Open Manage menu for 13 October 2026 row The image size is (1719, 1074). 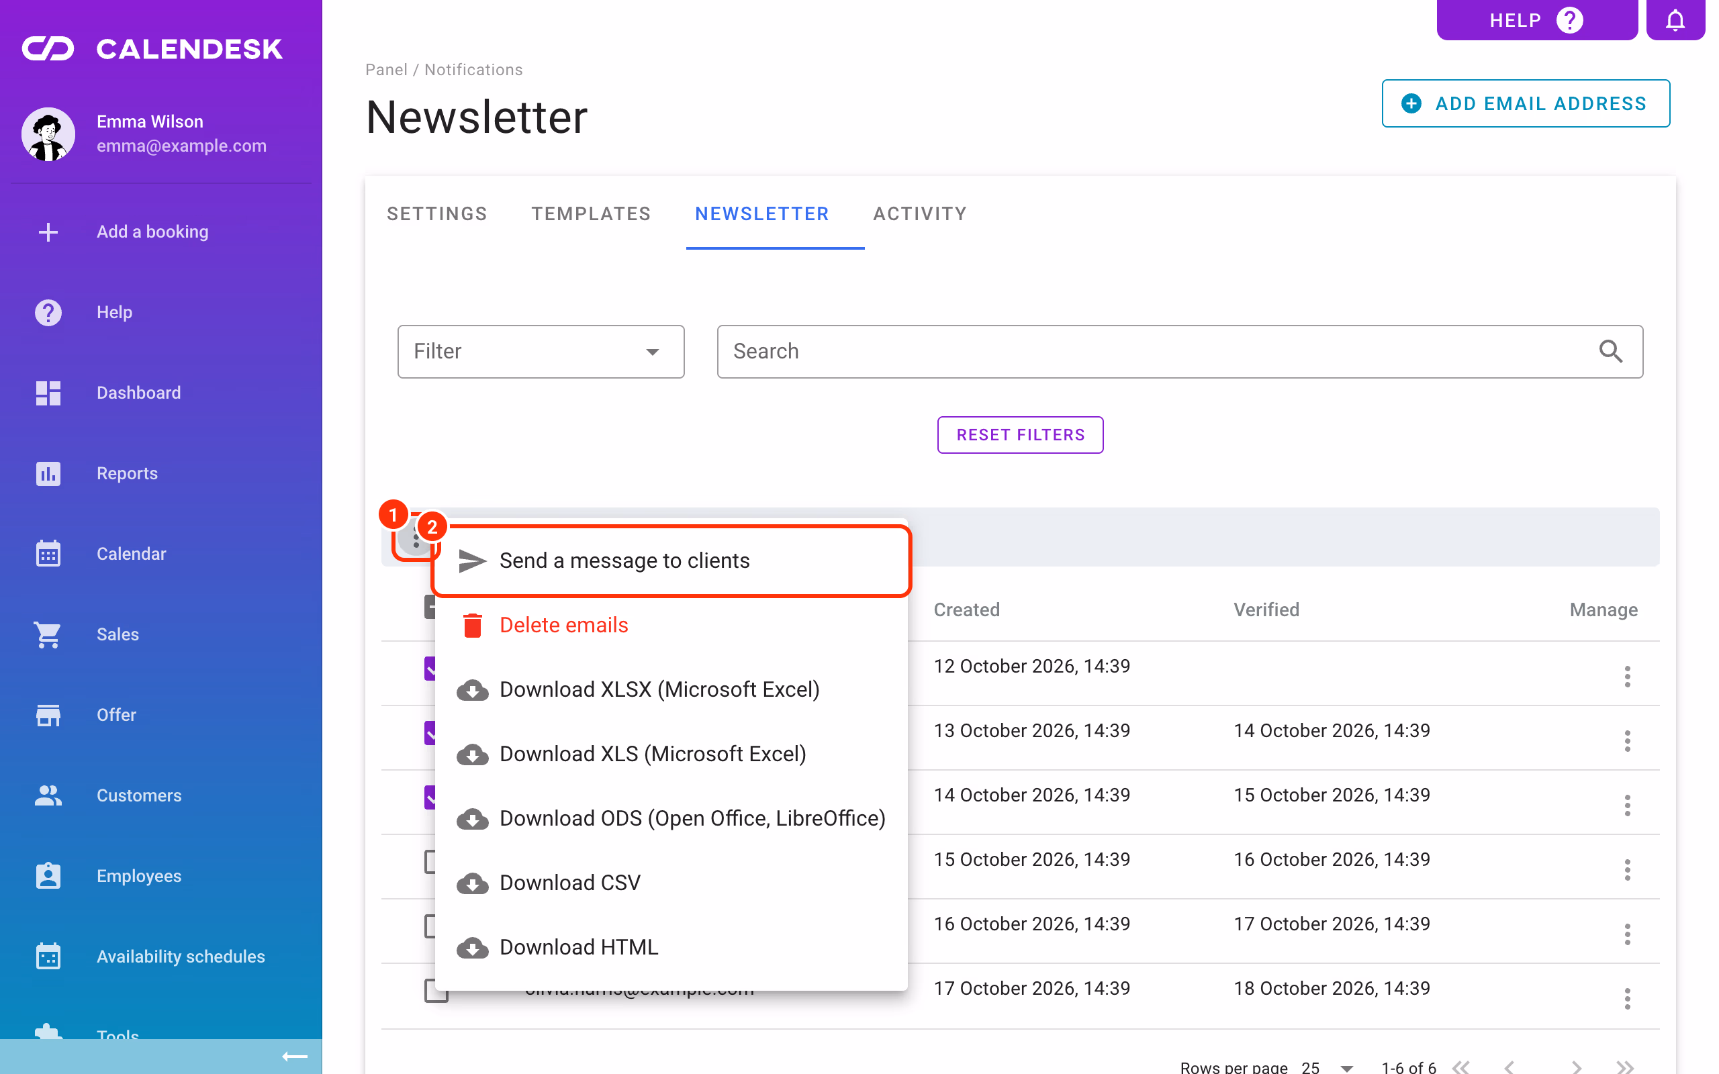tap(1626, 740)
